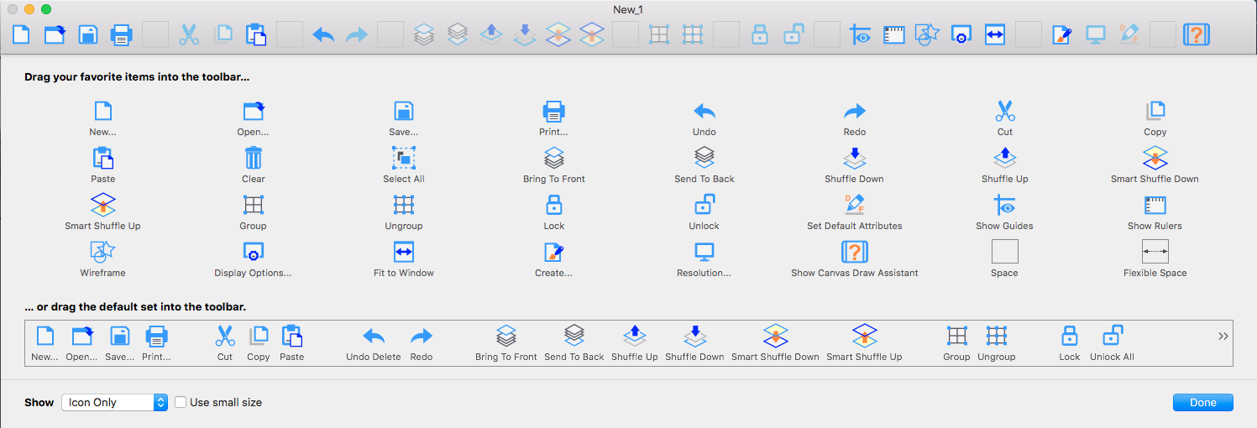Screen dimensions: 1257x428
Task: Click the New document icon in top toolbar
Action: (21, 34)
